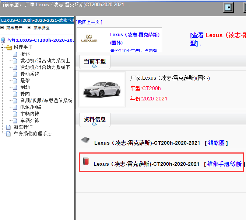Select the LUXUS-CT200h-2020-2021-维修手册 panel title

(x=37, y=20)
